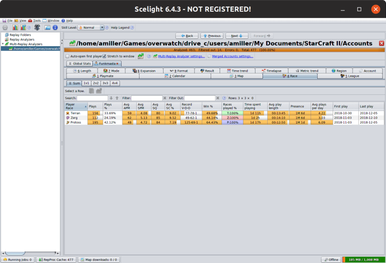Close the analyzer with the red X

click(382, 43)
